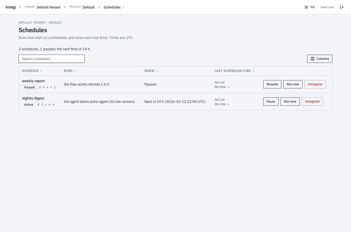The width and height of the screenshot is (351, 232).
Task: Run the nightly digest schedule now
Action: 290,102
